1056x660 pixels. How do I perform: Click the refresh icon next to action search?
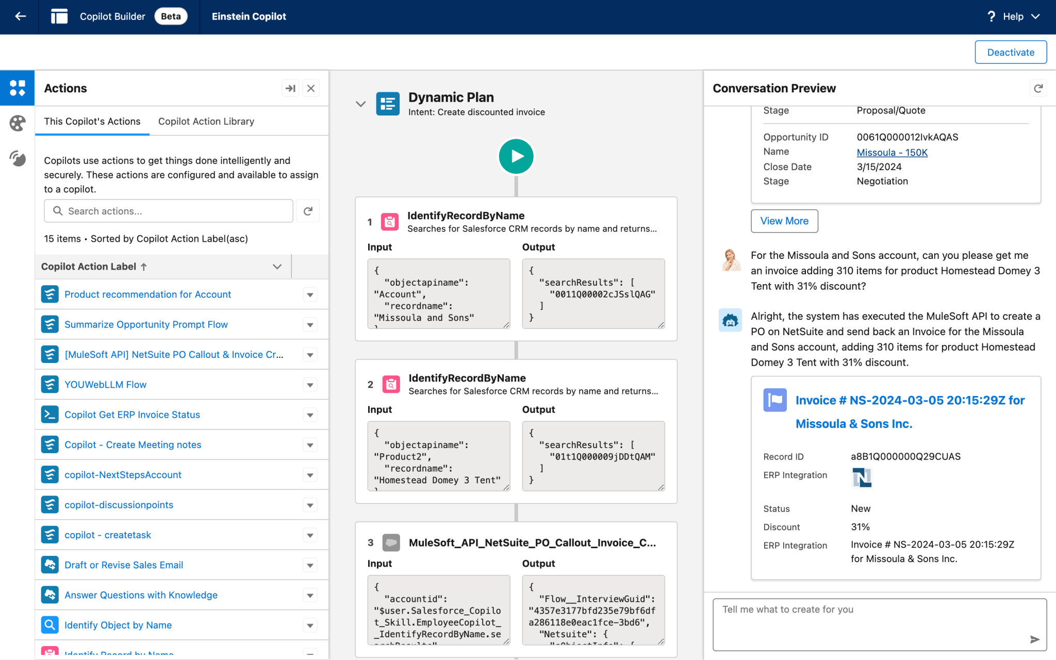coord(308,211)
